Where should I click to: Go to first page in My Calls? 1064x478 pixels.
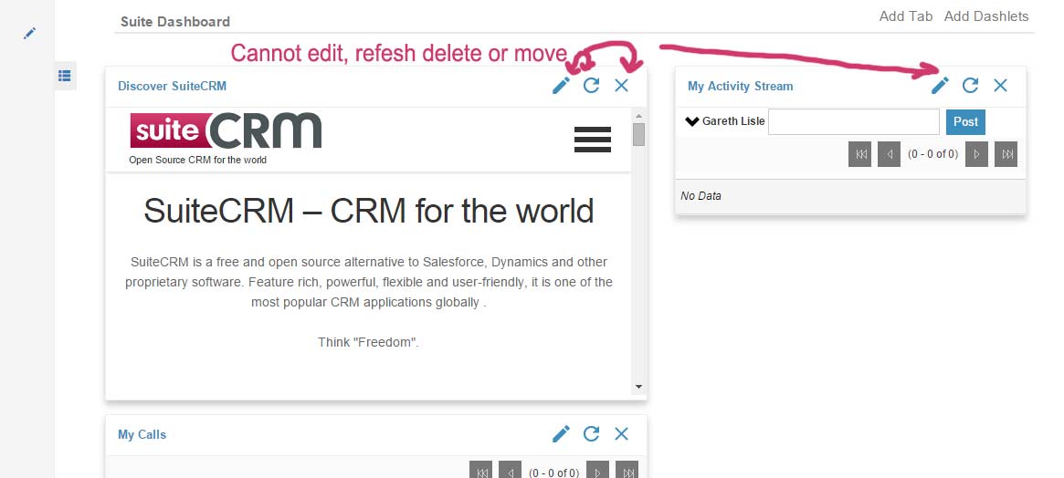click(x=480, y=470)
